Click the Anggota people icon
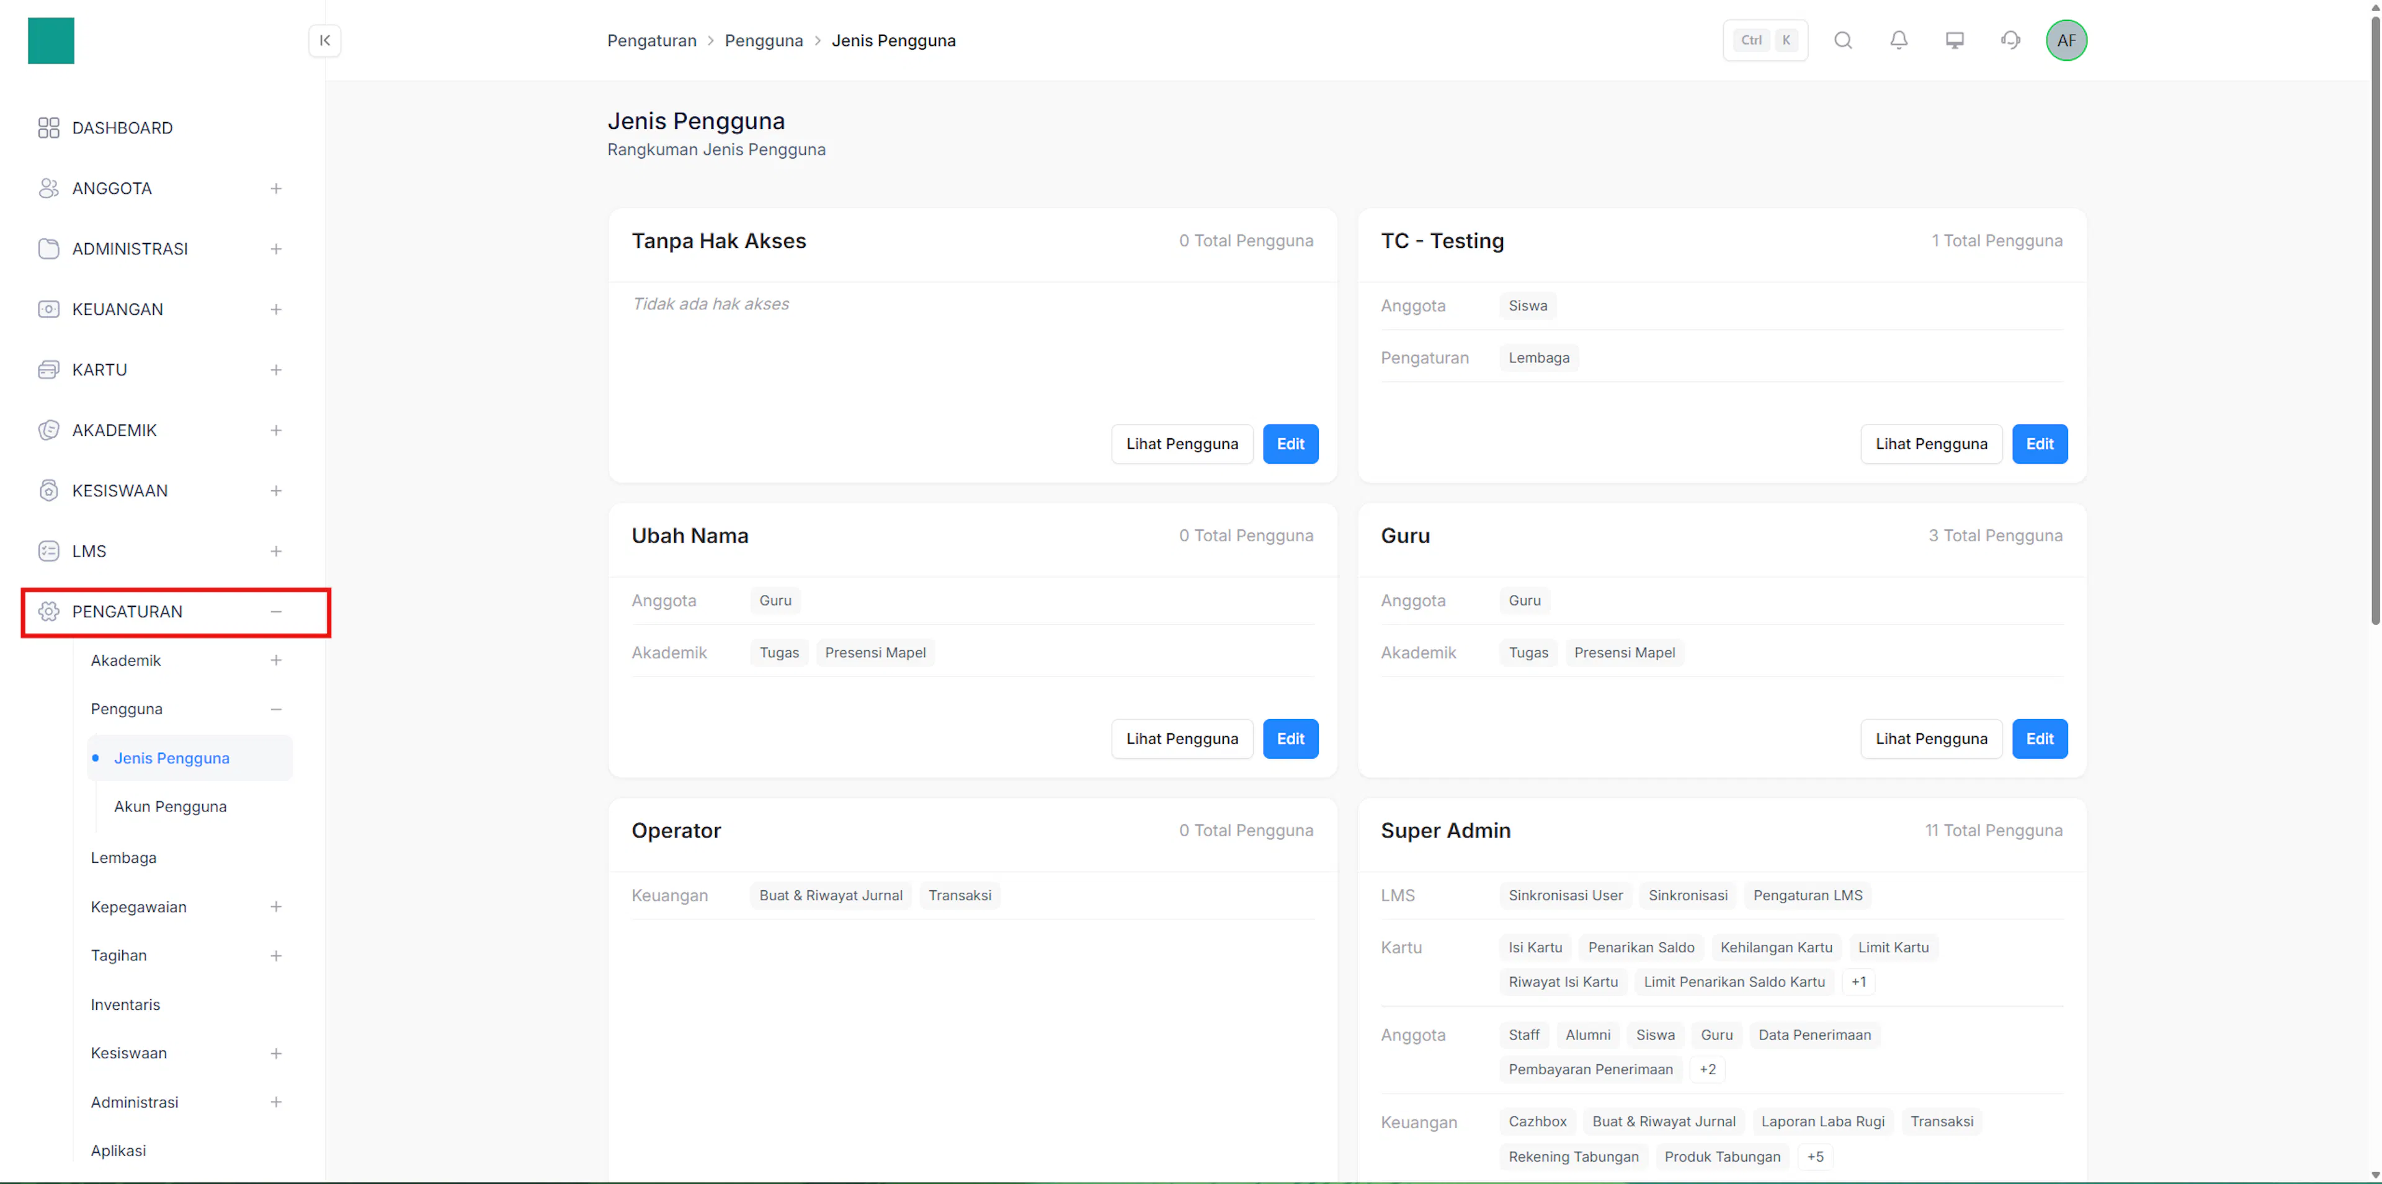 point(48,188)
